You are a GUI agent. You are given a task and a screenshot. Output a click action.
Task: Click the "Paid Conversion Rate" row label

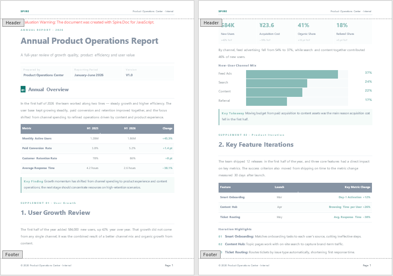click(37, 148)
